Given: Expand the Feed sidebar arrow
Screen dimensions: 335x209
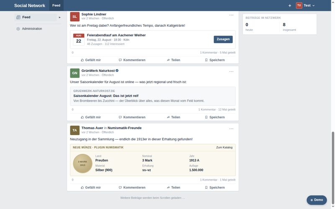Looking at the screenshot, I should (x=59, y=17).
